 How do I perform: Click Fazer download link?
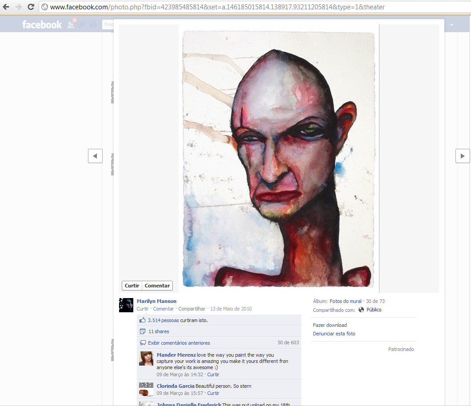(x=330, y=325)
